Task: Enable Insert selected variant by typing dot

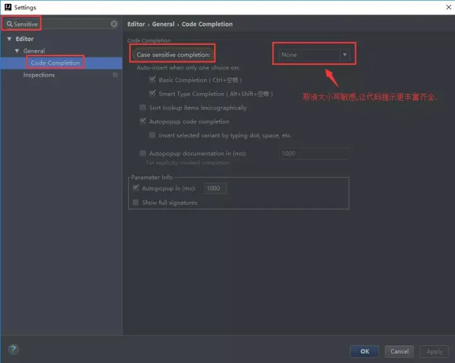Action: tap(152, 135)
